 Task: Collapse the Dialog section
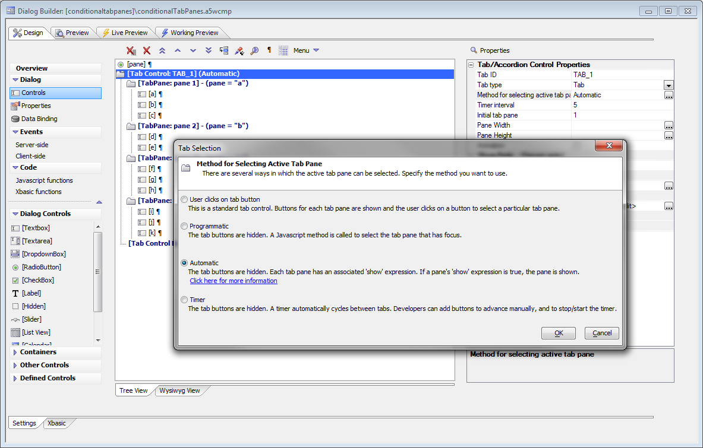(x=15, y=80)
